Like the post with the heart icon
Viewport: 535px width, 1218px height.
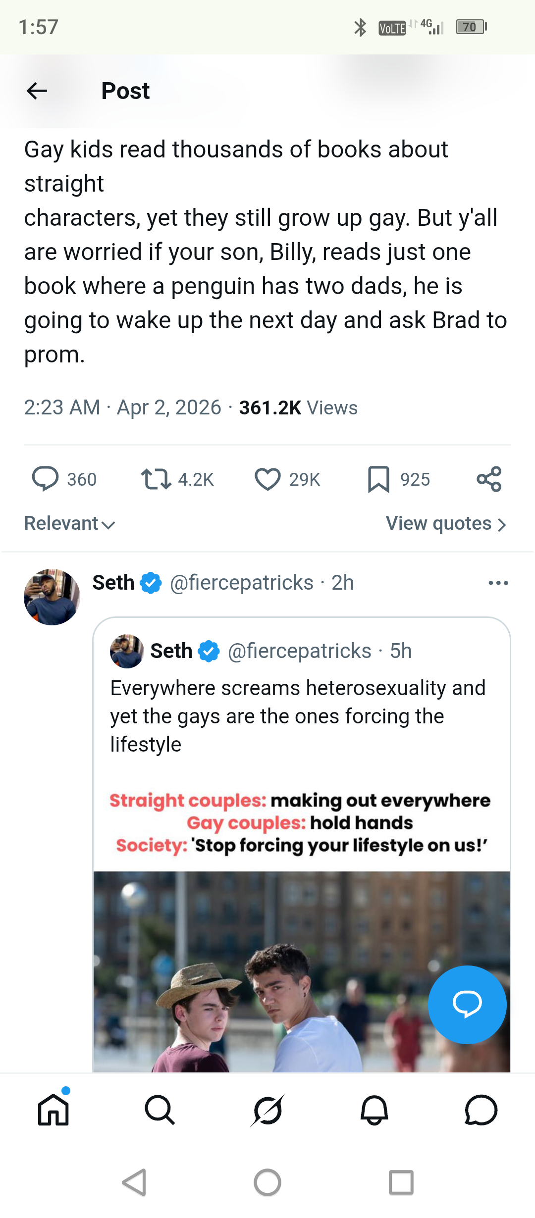tap(267, 479)
